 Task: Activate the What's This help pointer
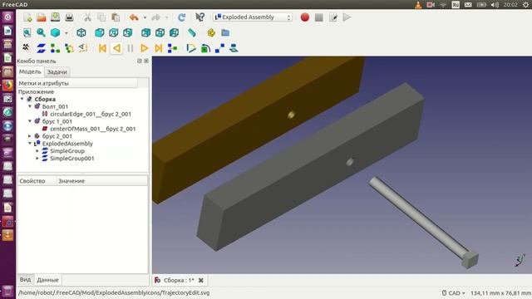(x=199, y=17)
